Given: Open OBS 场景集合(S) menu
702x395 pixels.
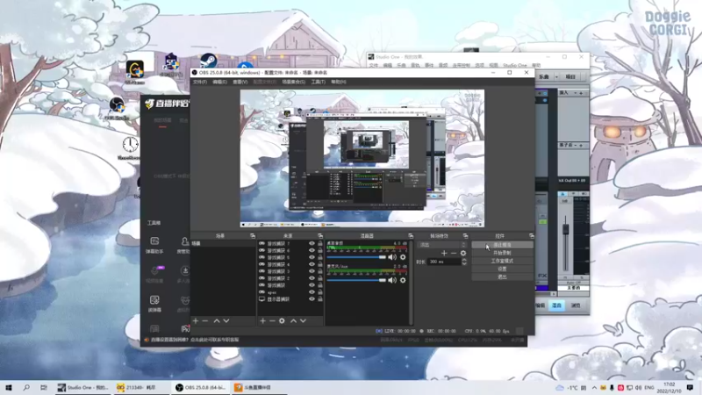Looking at the screenshot, I should [294, 82].
